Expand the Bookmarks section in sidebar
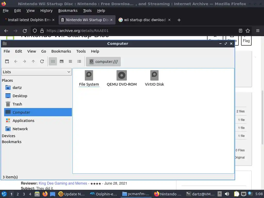This screenshot has height=198, width=264. (x=12, y=142)
